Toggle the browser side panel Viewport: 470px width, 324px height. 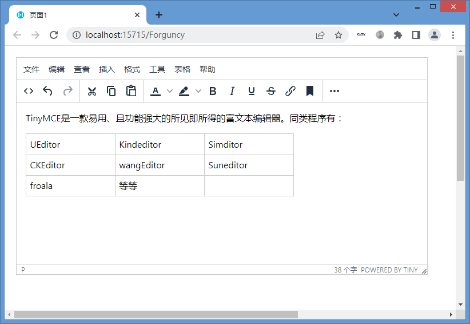(x=416, y=35)
